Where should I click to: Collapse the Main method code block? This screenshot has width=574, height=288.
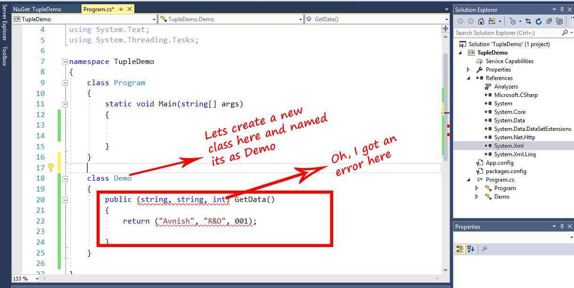[65, 104]
